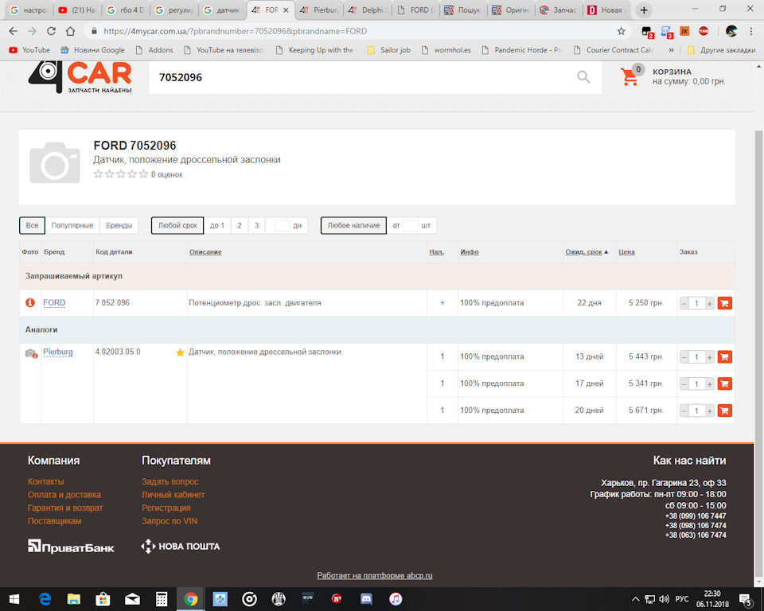764x611 pixels.
Task: Sort table by 'Нал.' column
Action: (437, 252)
